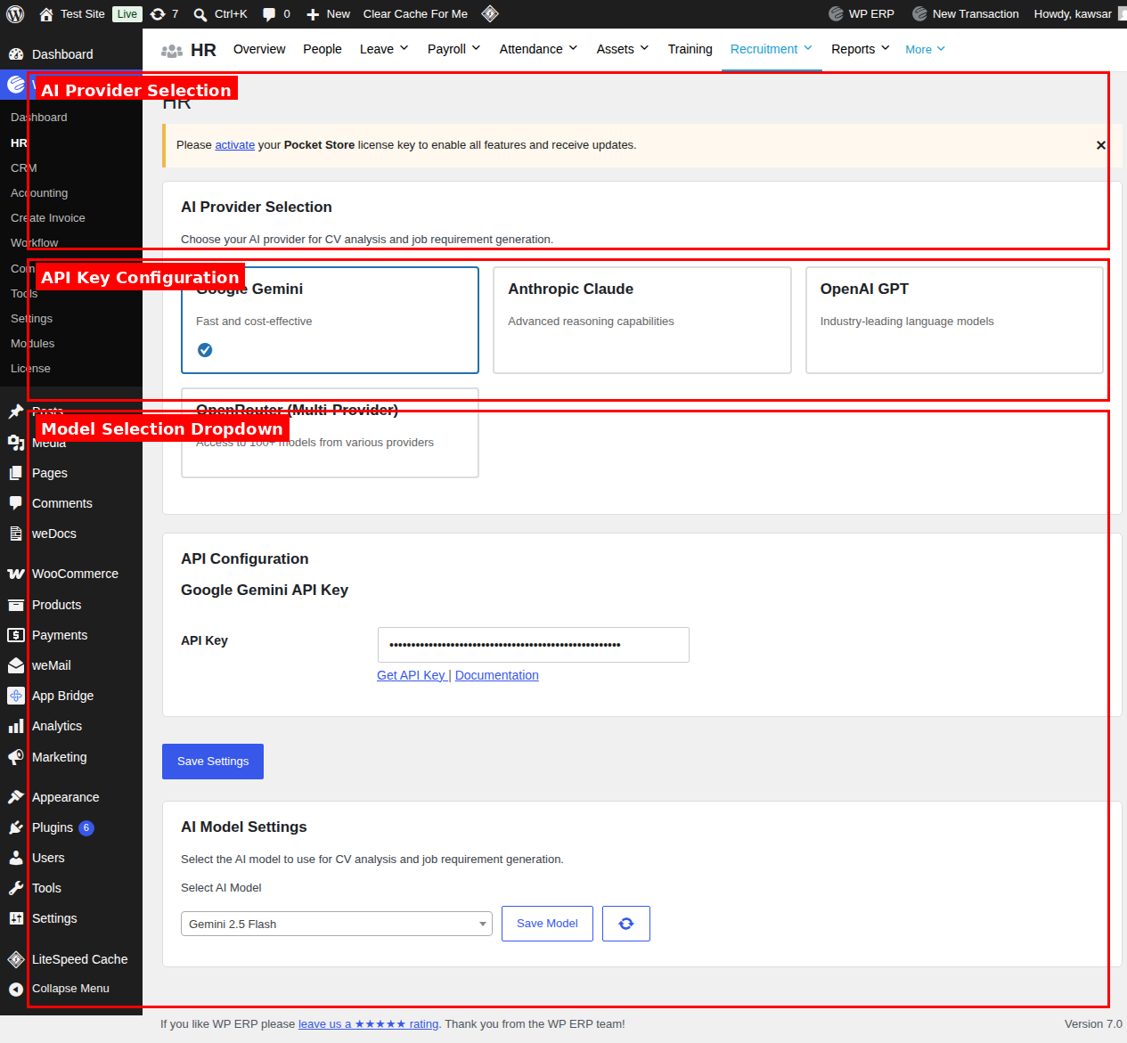
Task: Select the OpenAI GPT provider card
Action: [x=954, y=320]
